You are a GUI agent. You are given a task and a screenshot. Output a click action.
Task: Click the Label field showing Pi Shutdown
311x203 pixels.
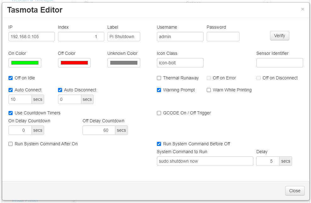[124, 37]
